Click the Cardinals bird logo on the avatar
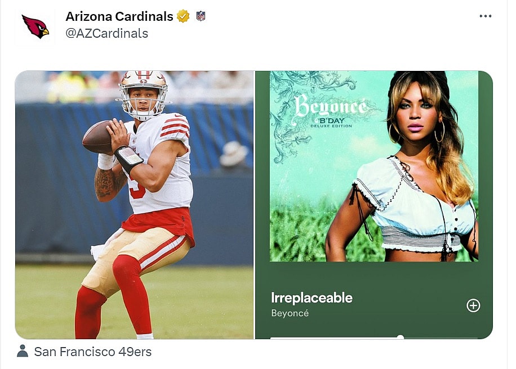Viewport: 516px width, 369px height. [34, 26]
